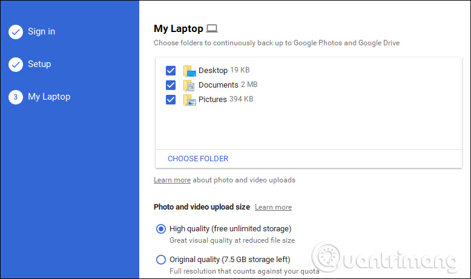Open the Sign in step
The image size is (471, 279).
41,31
